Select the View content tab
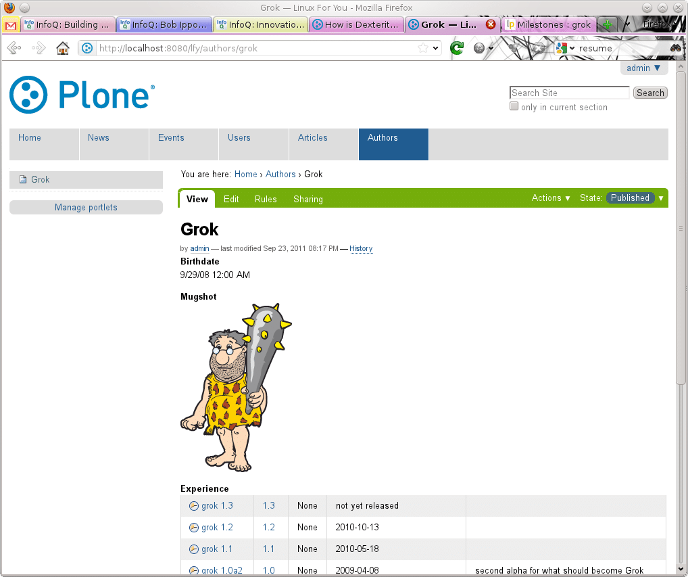This screenshot has width=688, height=577. [x=197, y=199]
